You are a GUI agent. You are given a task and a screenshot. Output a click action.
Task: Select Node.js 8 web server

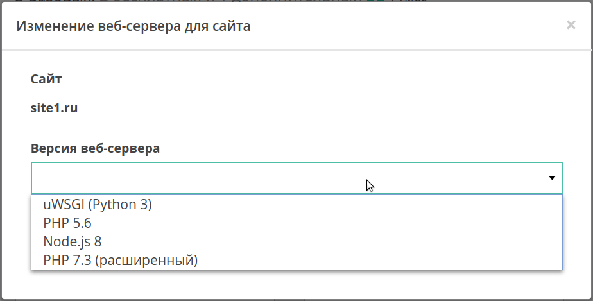[73, 242]
